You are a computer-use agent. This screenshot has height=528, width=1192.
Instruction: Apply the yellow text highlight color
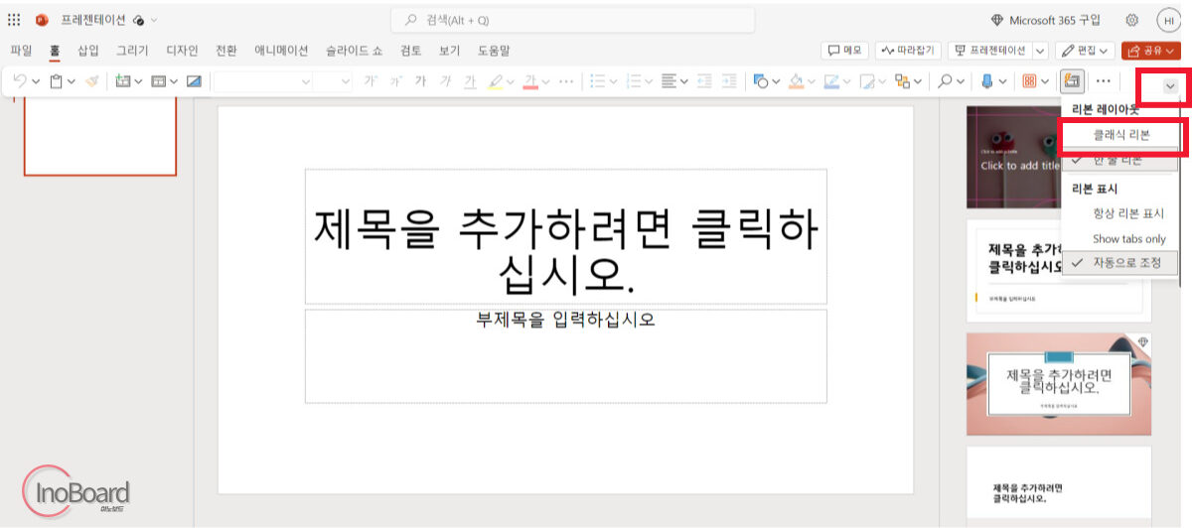pyautogui.click(x=496, y=81)
